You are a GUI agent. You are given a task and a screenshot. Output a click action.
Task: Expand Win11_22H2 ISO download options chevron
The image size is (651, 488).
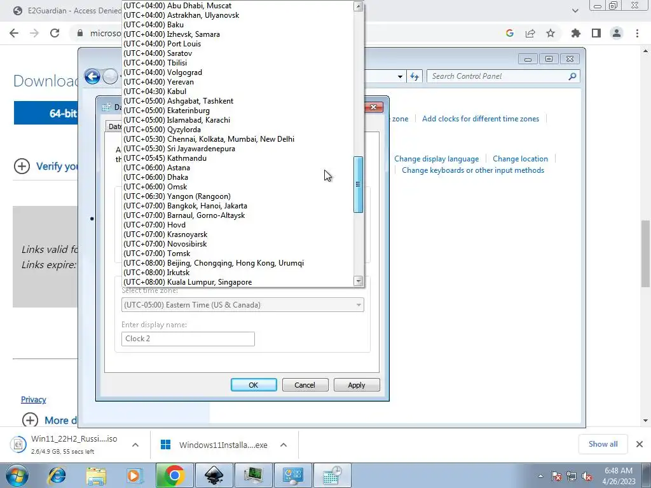pyautogui.click(x=135, y=445)
